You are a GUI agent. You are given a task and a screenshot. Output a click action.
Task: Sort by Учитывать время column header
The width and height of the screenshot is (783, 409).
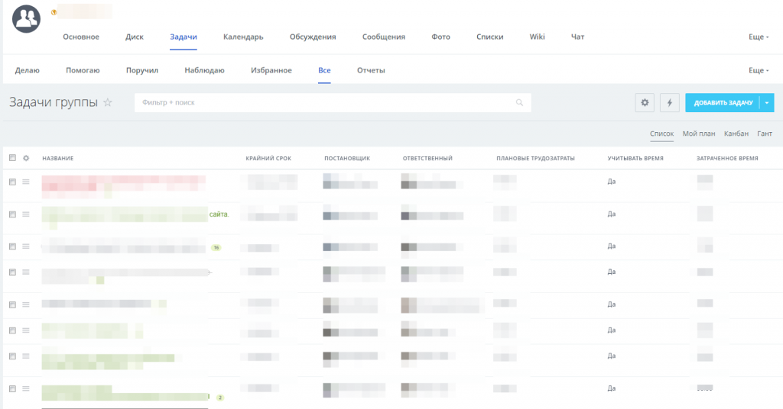pyautogui.click(x=635, y=159)
